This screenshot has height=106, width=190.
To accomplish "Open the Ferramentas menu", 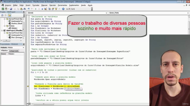I will point(62,5).
